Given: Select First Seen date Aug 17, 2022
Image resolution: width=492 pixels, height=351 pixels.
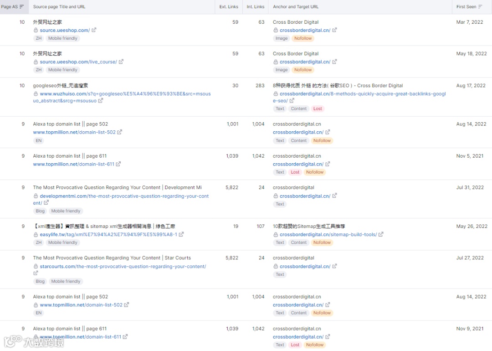Looking at the screenshot, I should (x=471, y=85).
